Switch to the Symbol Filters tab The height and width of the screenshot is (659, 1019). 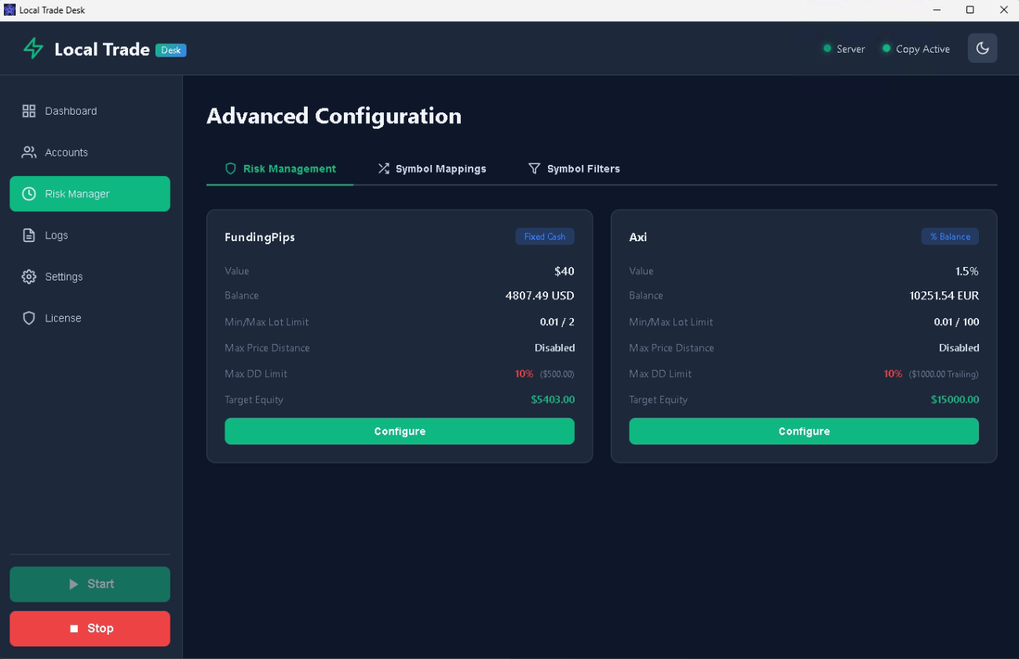[x=574, y=168]
